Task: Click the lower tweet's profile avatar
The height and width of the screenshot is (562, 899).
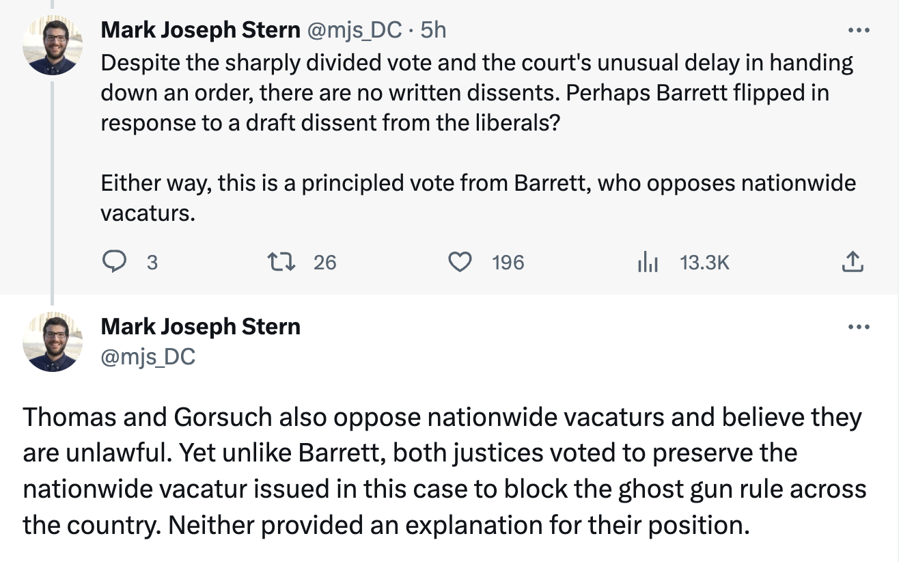Action: point(53,342)
